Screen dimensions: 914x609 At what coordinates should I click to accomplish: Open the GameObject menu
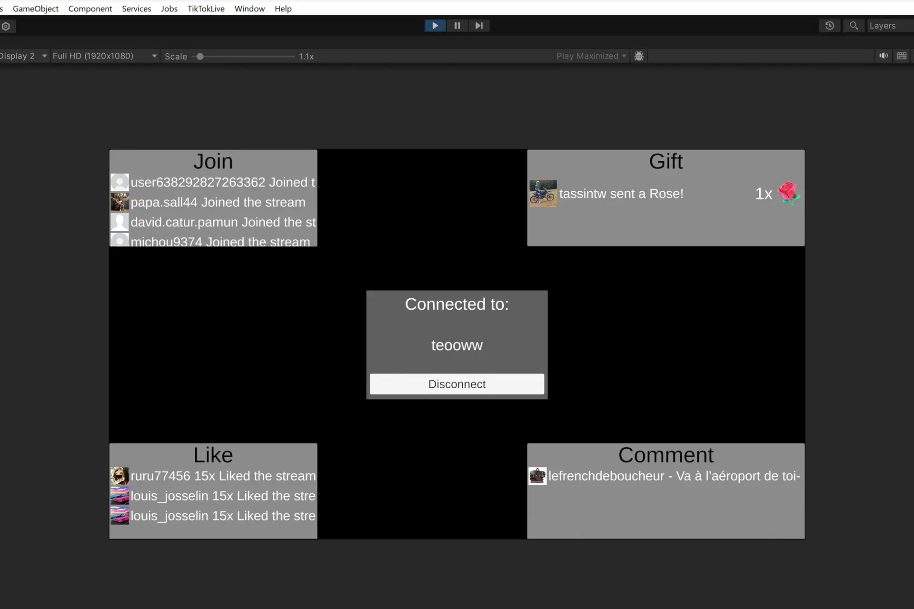pos(36,9)
